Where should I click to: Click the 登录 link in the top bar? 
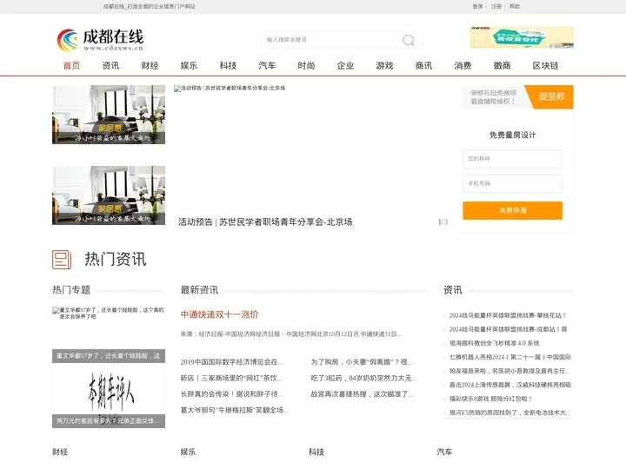(477, 6)
